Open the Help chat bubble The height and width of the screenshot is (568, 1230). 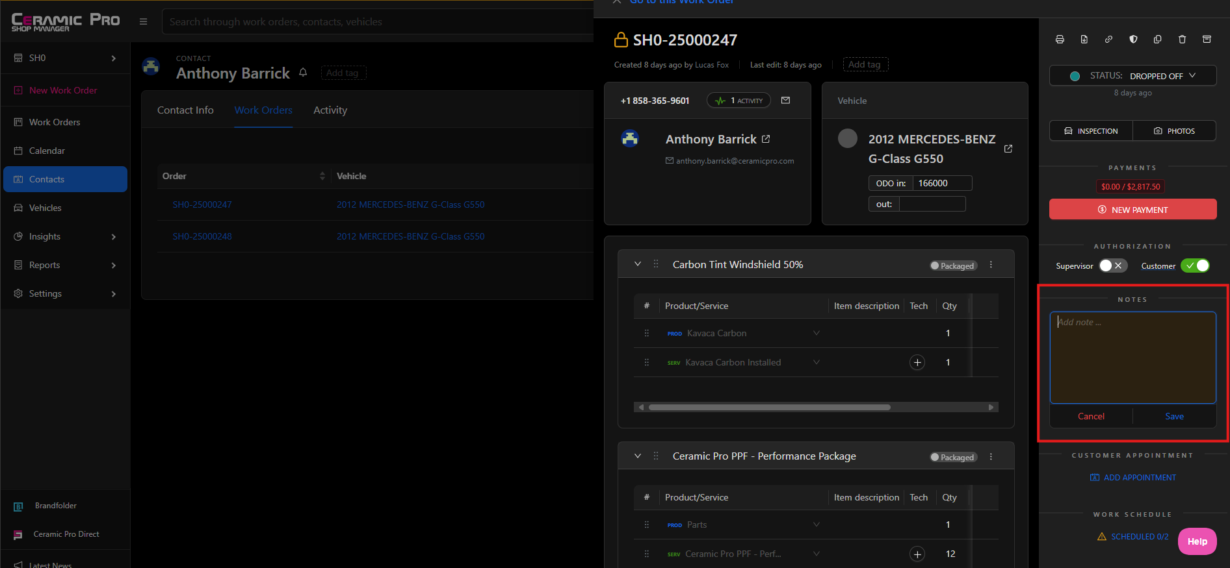click(1197, 541)
